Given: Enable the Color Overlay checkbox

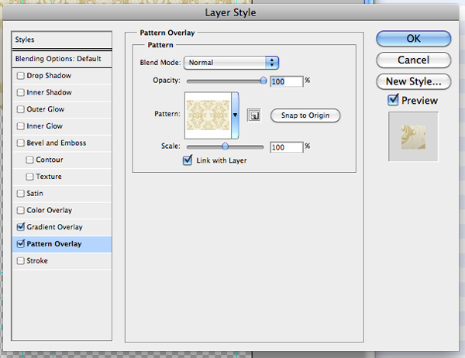Looking at the screenshot, I should click(20, 210).
